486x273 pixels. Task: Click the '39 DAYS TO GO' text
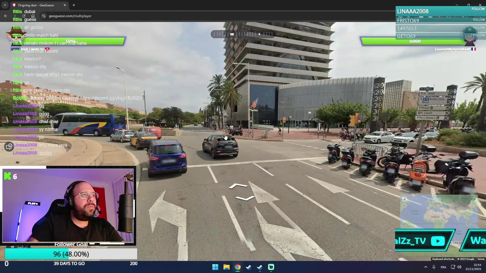coord(69,264)
